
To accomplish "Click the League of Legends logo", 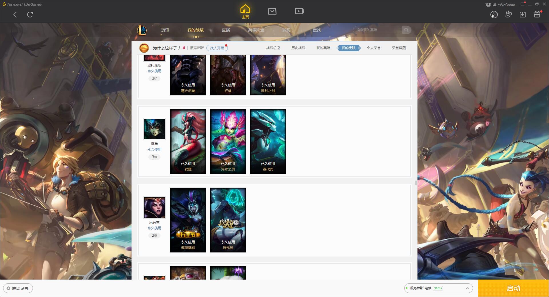I will (142, 30).
